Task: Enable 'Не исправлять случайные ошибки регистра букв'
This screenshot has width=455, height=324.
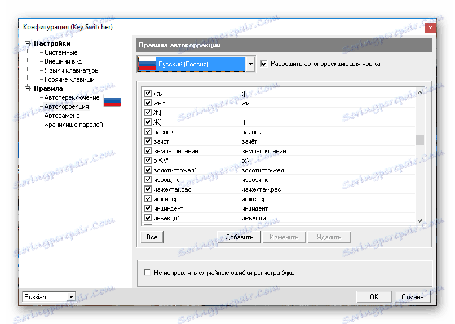Action: click(147, 272)
